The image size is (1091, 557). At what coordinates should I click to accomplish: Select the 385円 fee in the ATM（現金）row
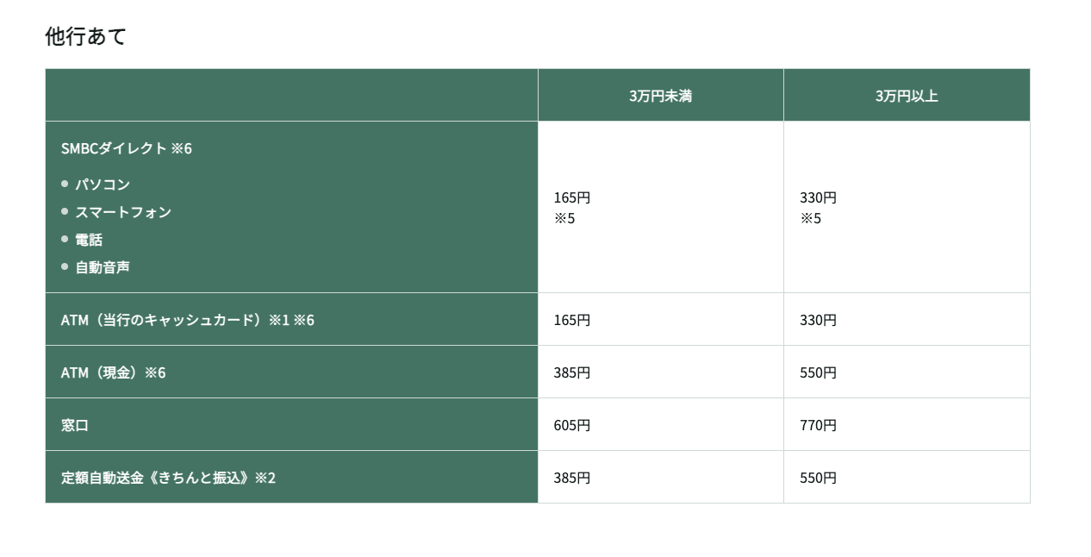coord(572,372)
